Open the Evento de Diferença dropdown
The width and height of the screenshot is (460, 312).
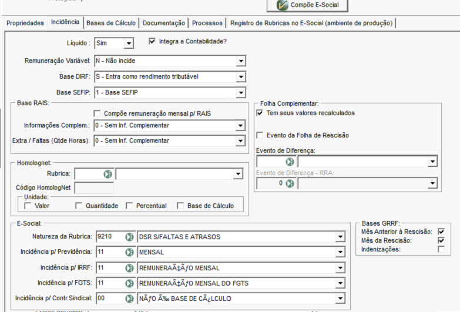(x=432, y=162)
